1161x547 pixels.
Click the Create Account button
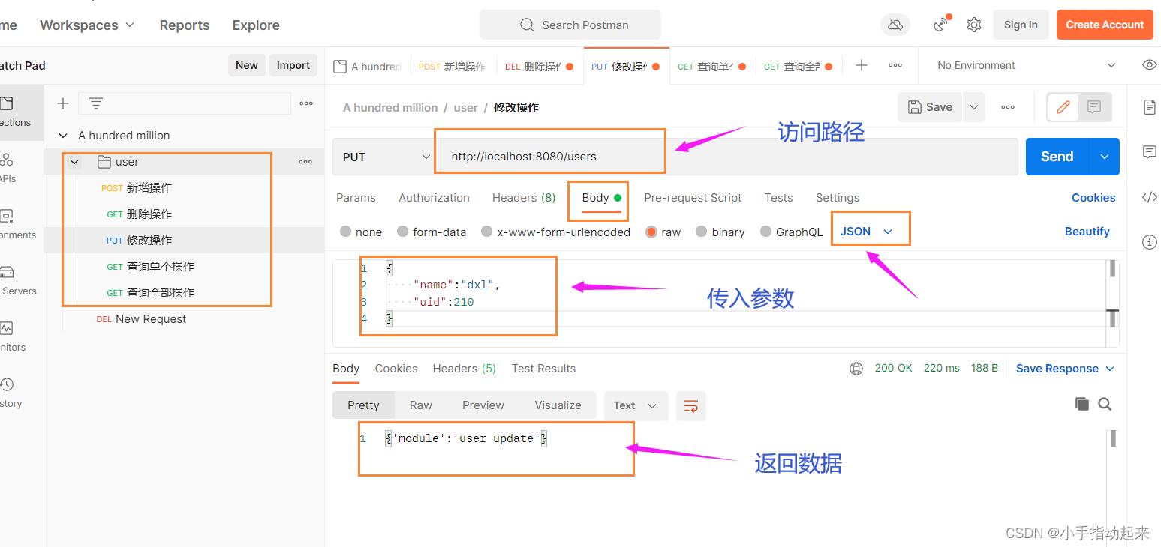pyautogui.click(x=1105, y=25)
